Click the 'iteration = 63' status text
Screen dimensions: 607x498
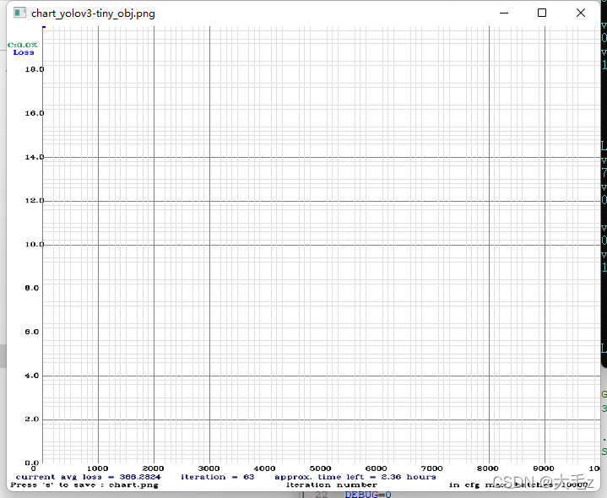tap(218, 477)
